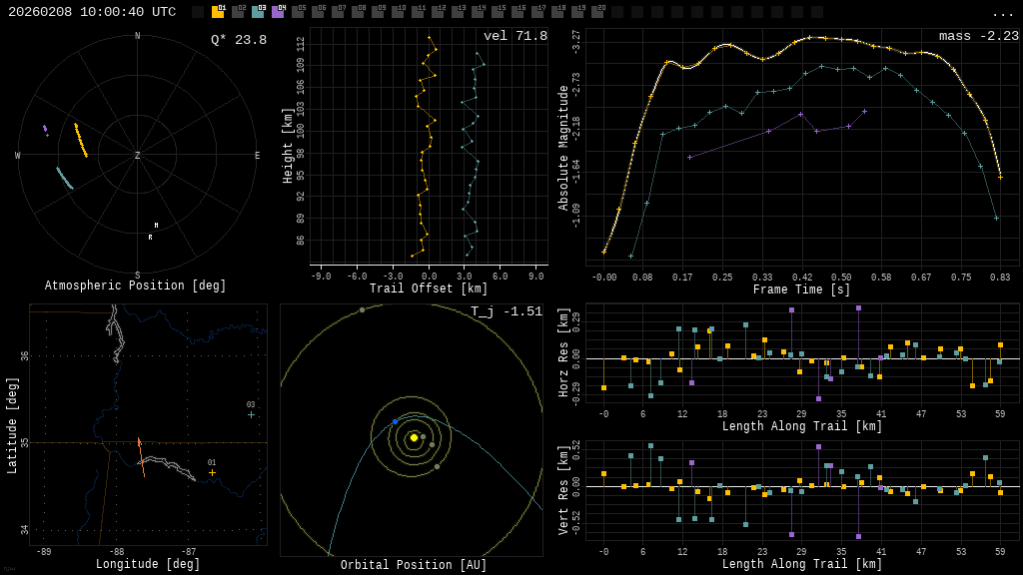The image size is (1023, 575).
Task: Click the zenith Z marker in sky plot
Action: [x=138, y=156]
